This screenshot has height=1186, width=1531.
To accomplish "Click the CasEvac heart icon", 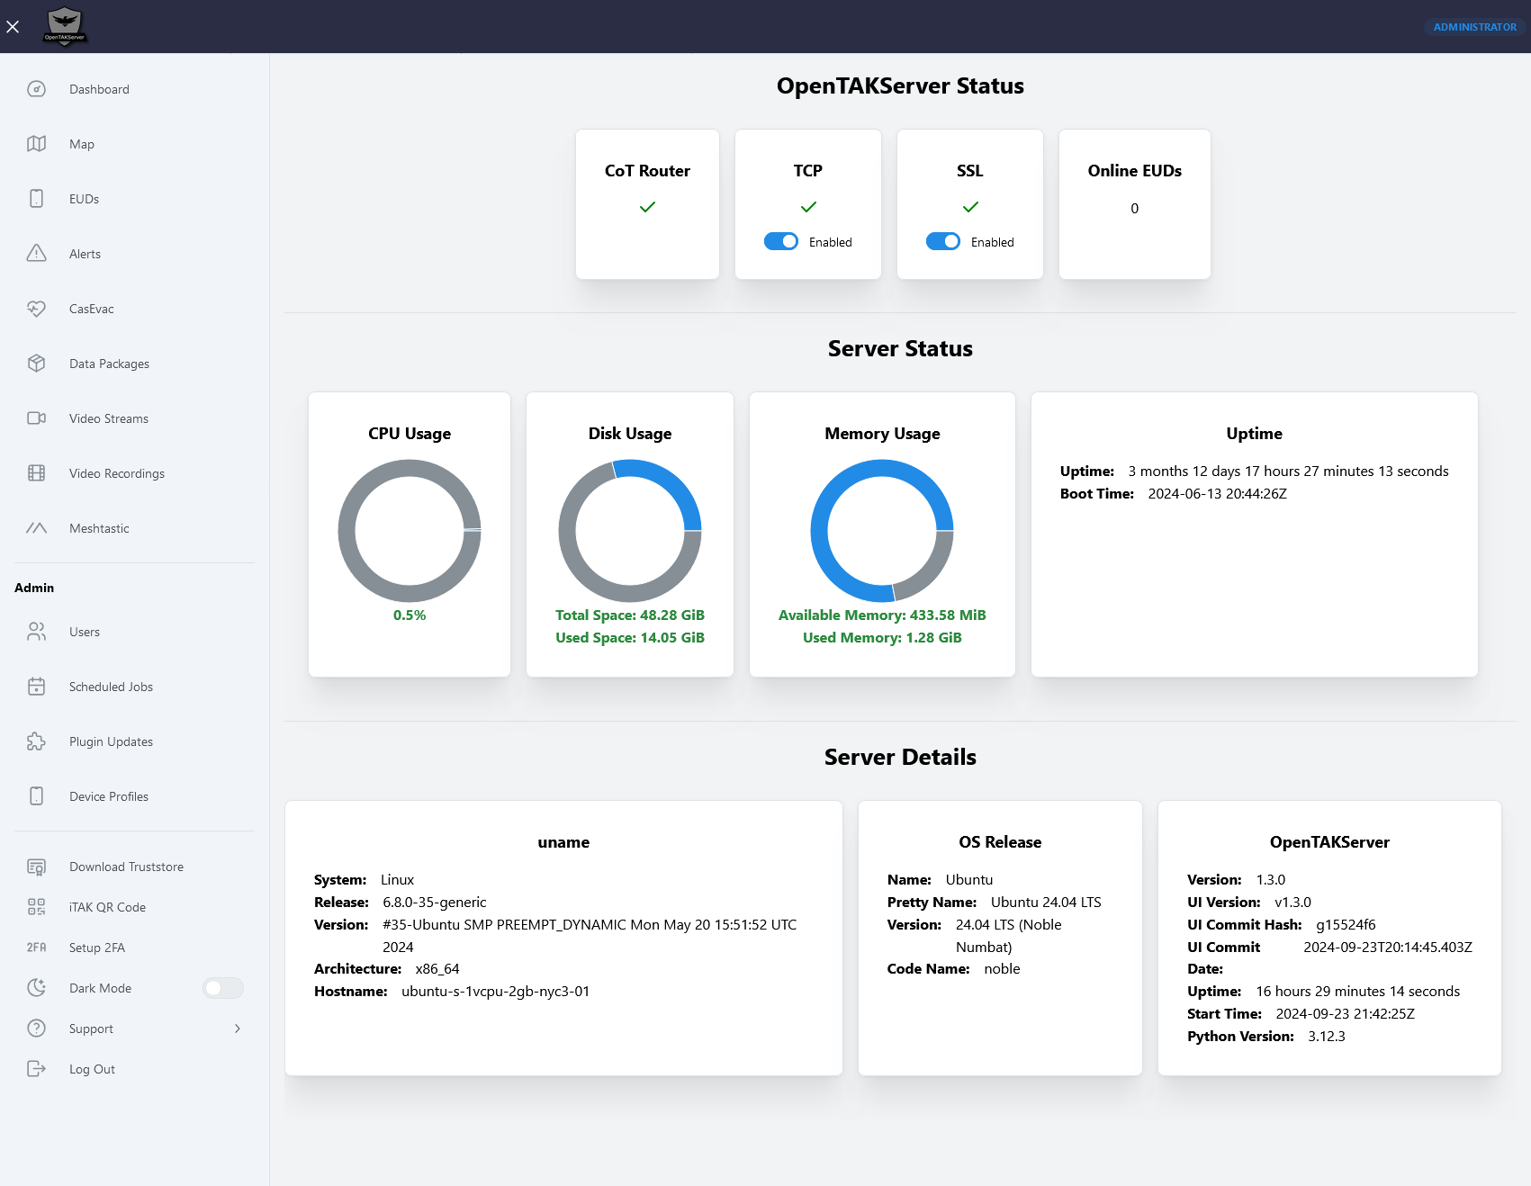I will (36, 309).
